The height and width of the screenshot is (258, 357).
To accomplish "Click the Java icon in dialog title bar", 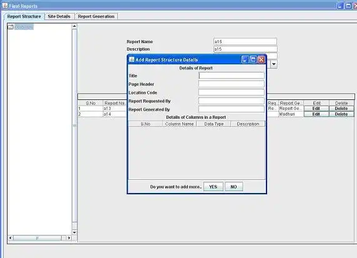I will tap(132, 59).
